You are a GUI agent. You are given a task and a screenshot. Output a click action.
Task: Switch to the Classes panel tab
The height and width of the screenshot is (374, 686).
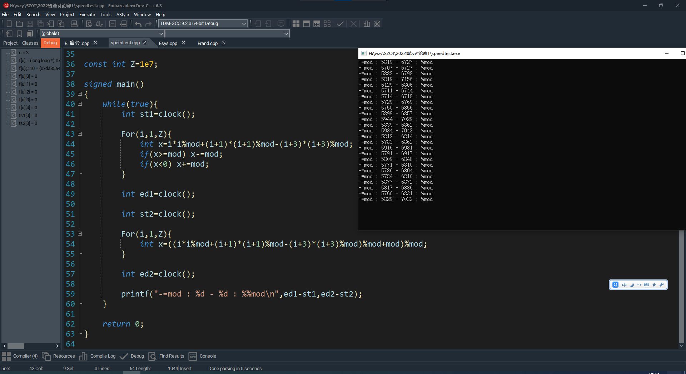tap(30, 43)
